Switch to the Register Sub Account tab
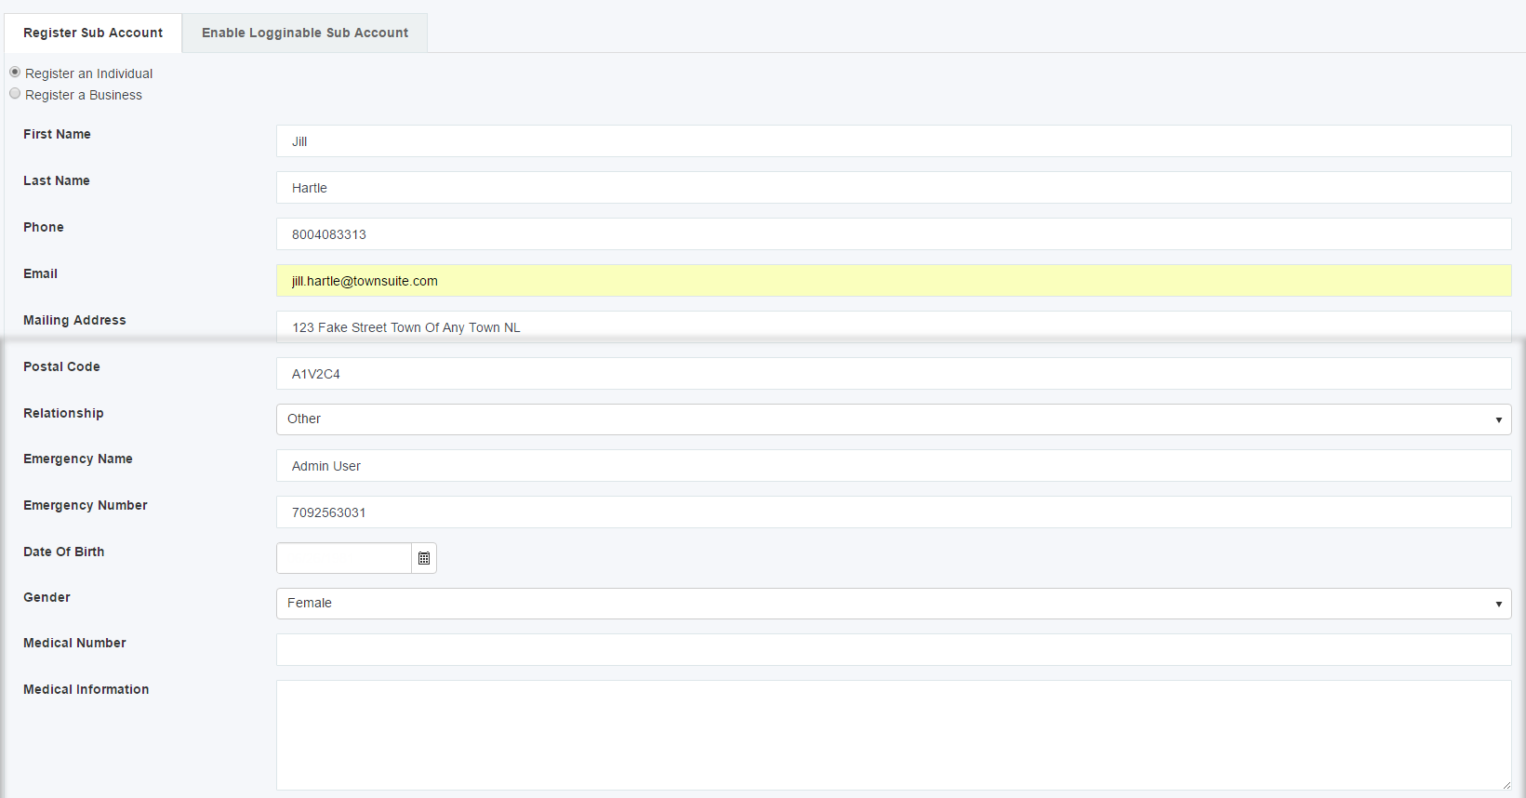 [x=93, y=33]
